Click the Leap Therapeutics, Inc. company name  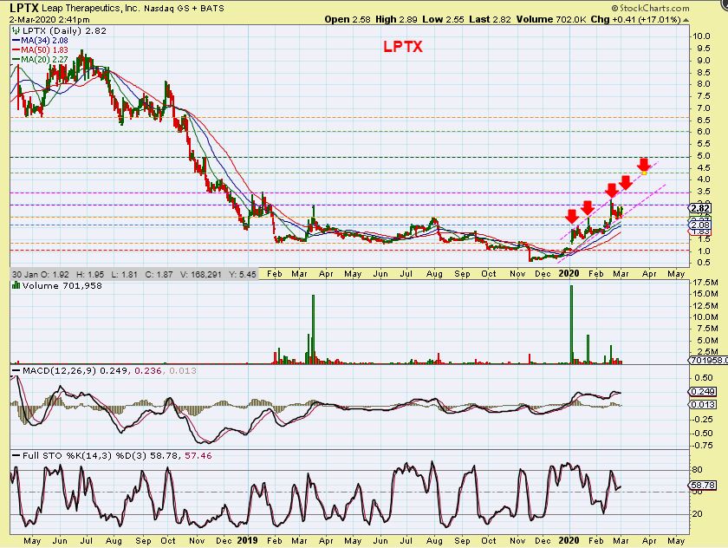click(x=90, y=8)
